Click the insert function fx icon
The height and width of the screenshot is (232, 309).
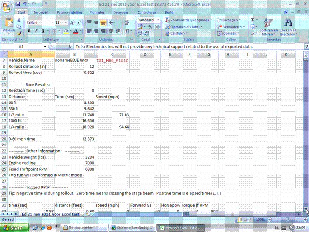tap(70, 47)
